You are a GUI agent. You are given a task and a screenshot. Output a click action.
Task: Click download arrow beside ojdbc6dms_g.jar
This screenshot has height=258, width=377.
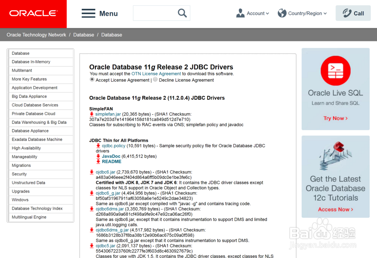92,230
